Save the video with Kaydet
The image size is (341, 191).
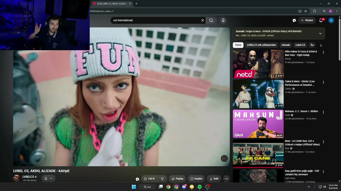click(x=196, y=179)
